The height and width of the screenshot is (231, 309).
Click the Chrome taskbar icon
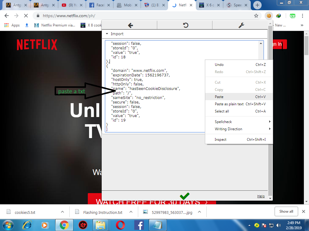[64, 225]
